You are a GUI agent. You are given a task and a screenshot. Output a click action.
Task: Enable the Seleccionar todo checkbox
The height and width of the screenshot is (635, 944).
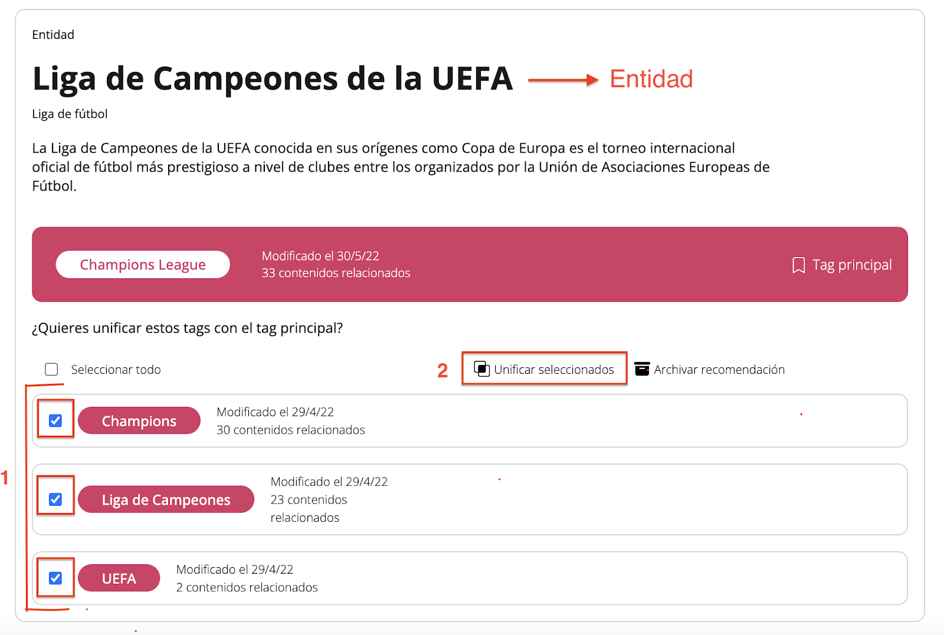pyautogui.click(x=52, y=369)
